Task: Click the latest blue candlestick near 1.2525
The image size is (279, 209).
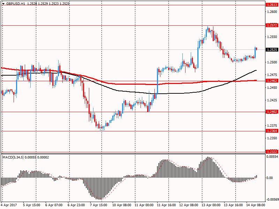Action: (255, 53)
